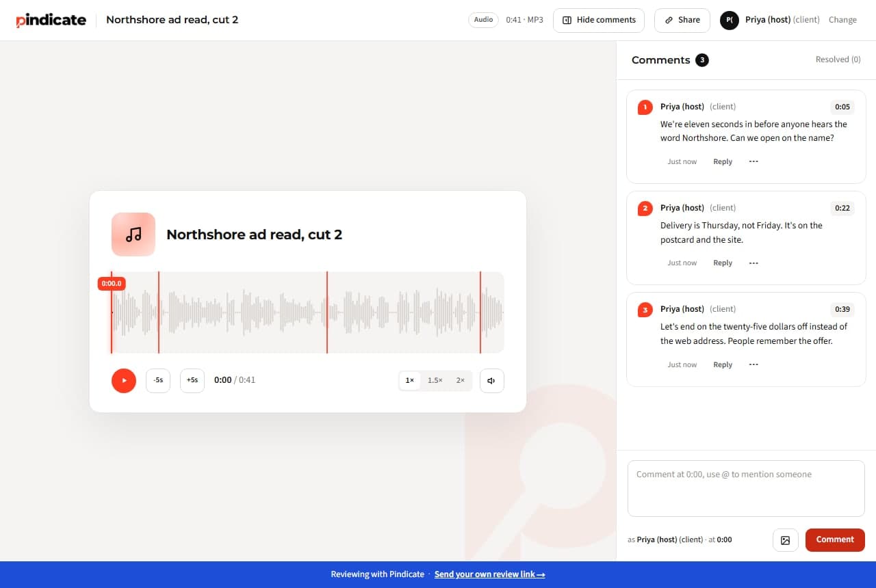Screen dimensions: 876x588
Task: Select the red comment pin numbered 3
Action: [x=645, y=310]
